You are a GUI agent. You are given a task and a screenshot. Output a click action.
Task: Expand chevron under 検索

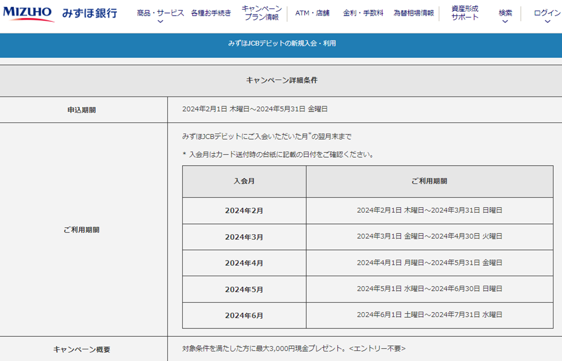[505, 22]
